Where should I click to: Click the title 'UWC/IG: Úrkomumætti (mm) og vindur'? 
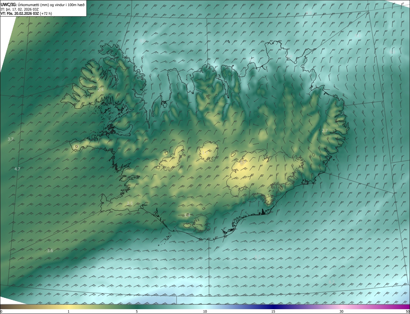click(x=43, y=5)
